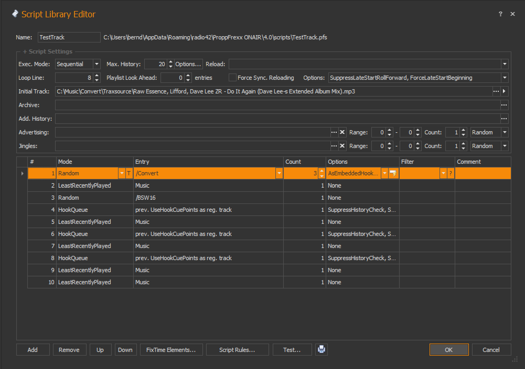525x369 pixels.
Task: Toggle Force Sync. Reloading checkbox
Action: 232,78
